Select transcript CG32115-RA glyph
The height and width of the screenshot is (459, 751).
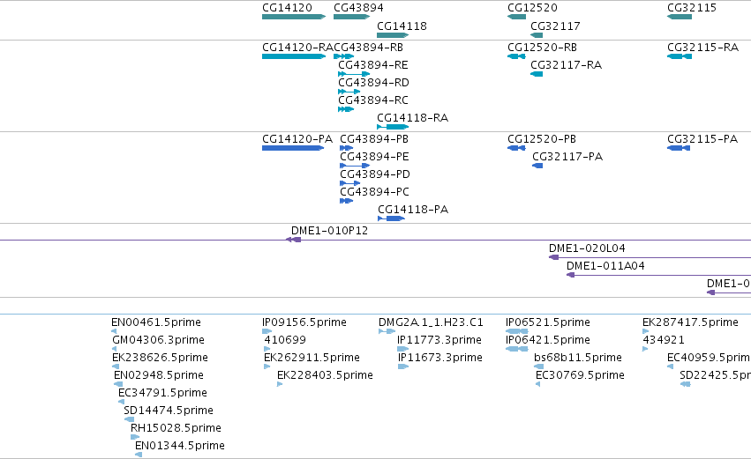click(680, 56)
